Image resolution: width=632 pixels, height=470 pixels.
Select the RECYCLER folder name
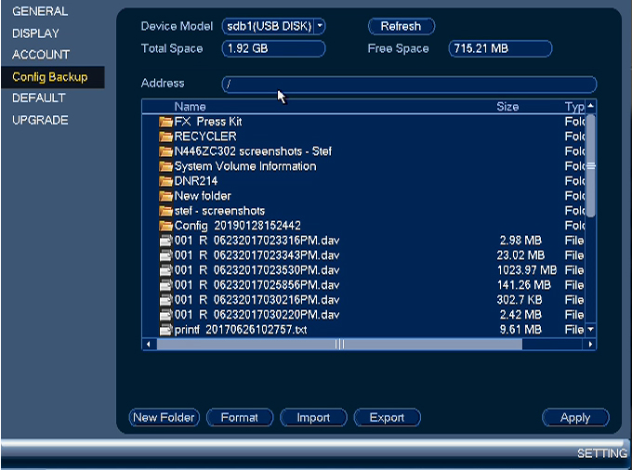(x=205, y=137)
